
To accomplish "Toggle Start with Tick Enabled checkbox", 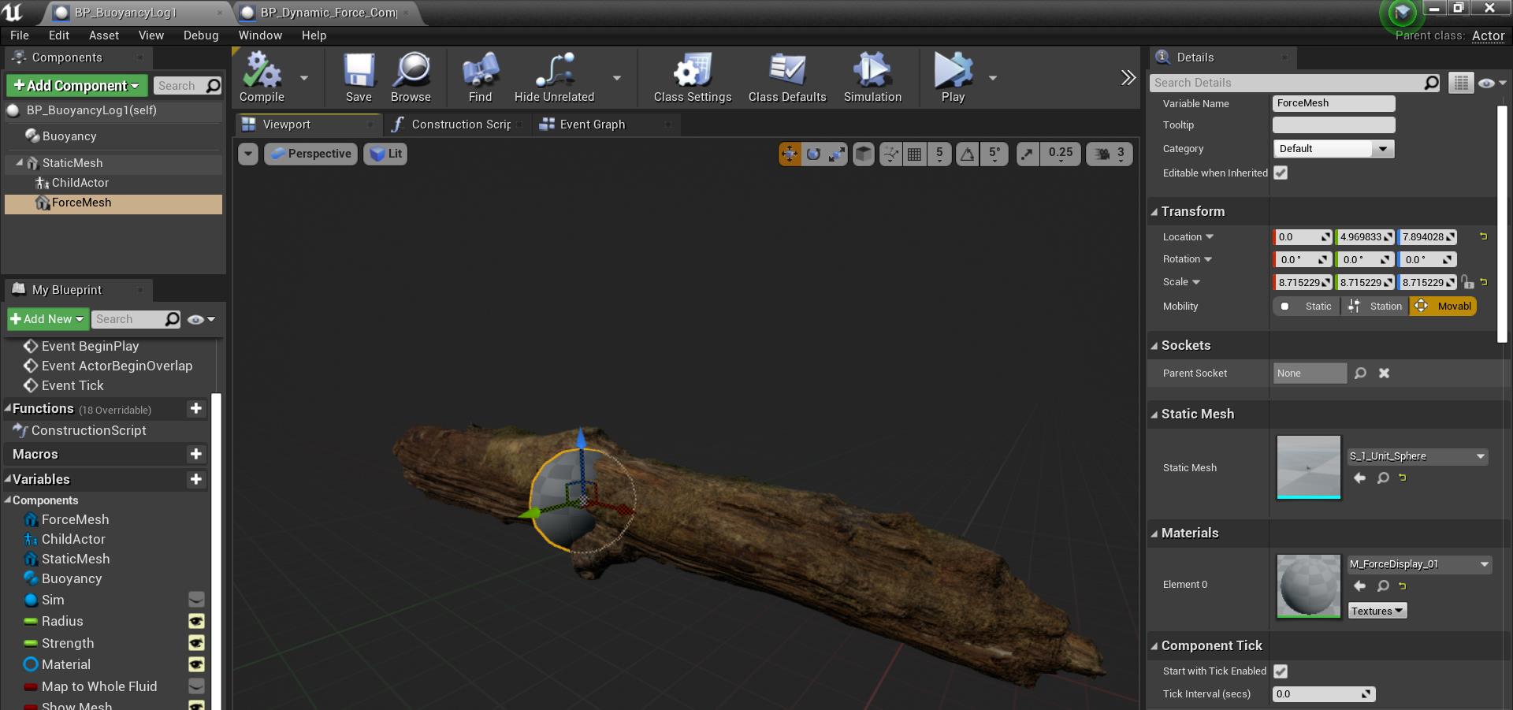I will click(x=1281, y=671).
